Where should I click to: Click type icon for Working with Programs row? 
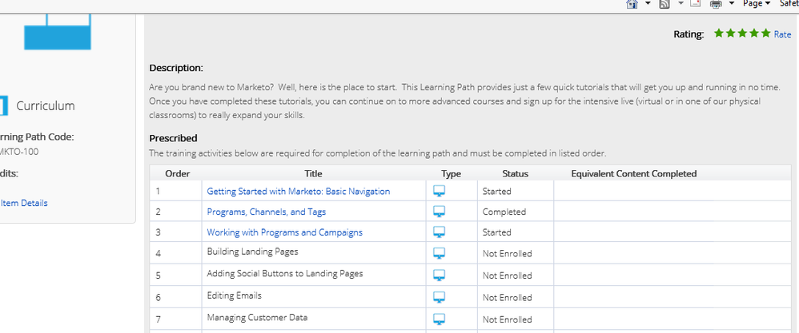[439, 232]
